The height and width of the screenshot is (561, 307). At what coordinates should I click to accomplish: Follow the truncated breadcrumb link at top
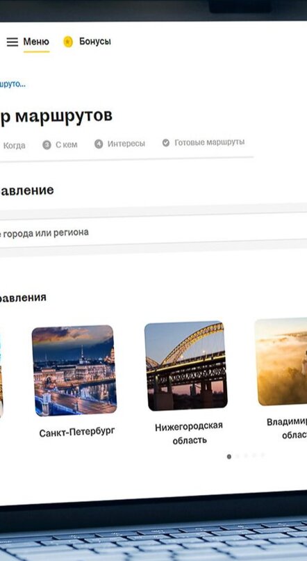(x=13, y=84)
